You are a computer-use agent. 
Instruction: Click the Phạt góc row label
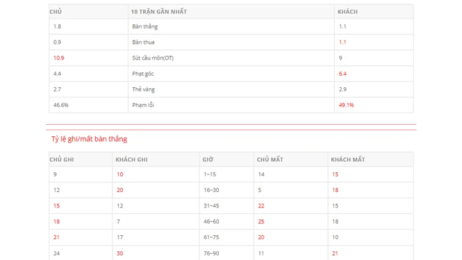point(143,74)
